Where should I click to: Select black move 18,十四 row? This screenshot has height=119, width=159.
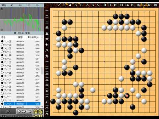point(21,55)
